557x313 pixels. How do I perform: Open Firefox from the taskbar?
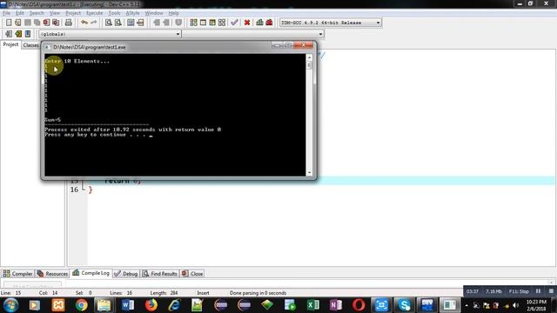[x=151, y=305]
